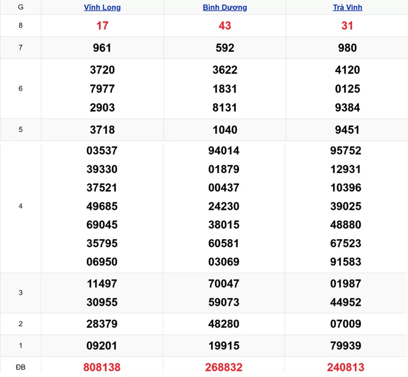Open the Vĩnh Long province link
The width and height of the screenshot is (408, 377).
click(102, 8)
